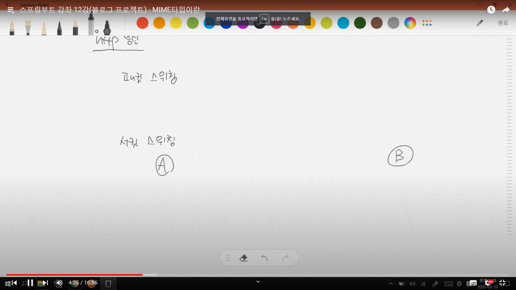This screenshot has height=290, width=516.
Task: Click the redo arrow in floating toolbar
Action: click(x=285, y=258)
